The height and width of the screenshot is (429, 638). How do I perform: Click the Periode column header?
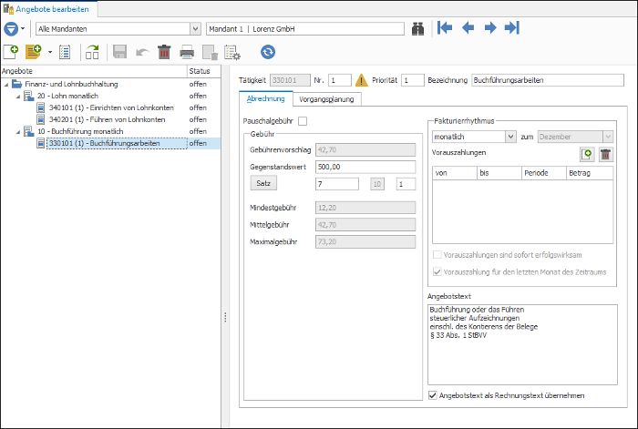pyautogui.click(x=544, y=173)
